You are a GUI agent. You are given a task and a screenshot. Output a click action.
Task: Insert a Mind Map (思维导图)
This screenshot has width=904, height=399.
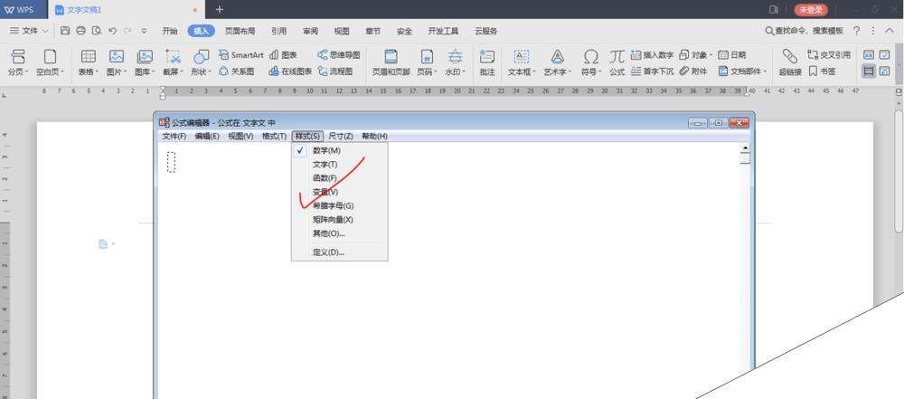click(338, 55)
